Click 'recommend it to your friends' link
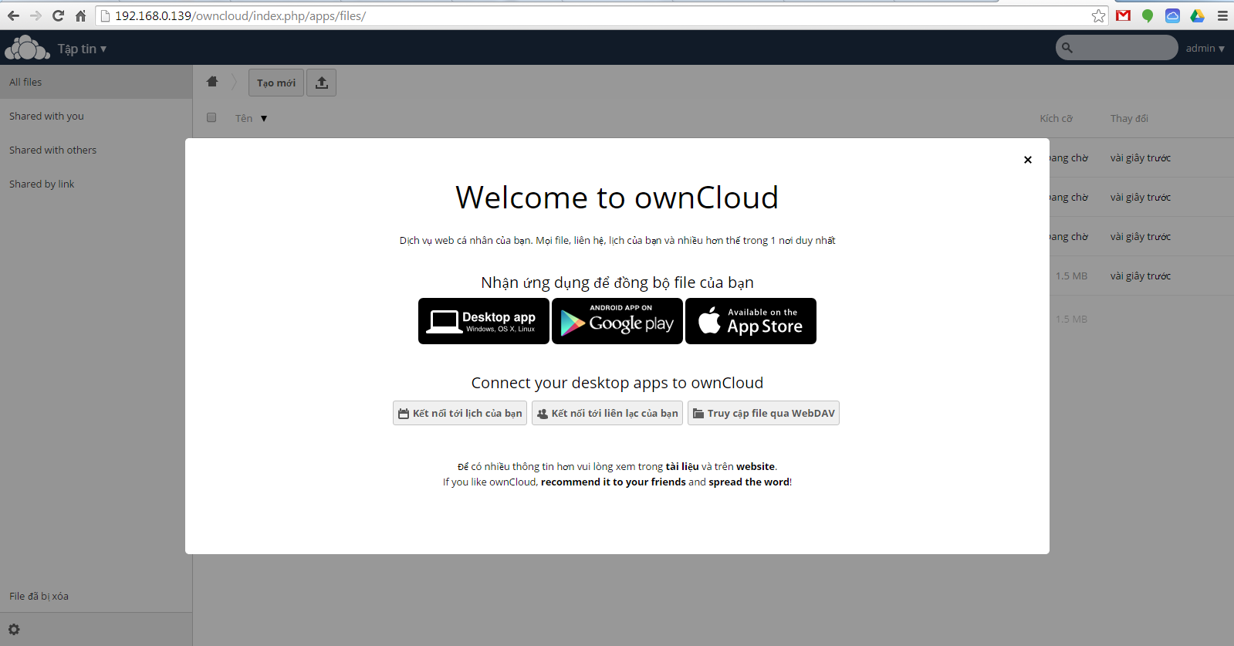 [614, 482]
